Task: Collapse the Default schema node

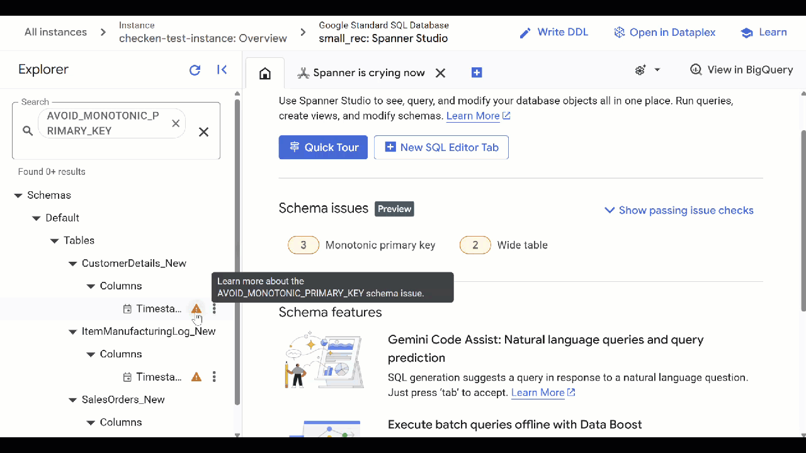Action: 36,218
